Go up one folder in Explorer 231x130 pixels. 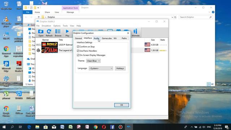pyautogui.click(x=39, y=17)
